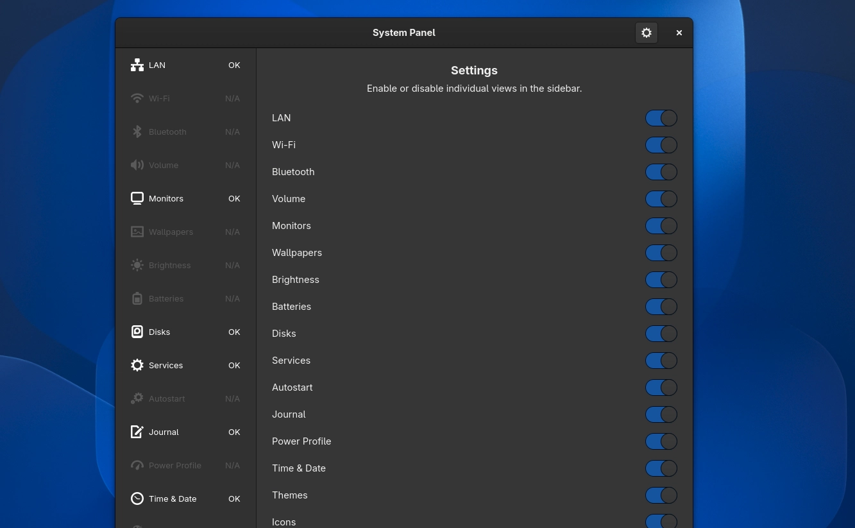Screen dimensions: 855x528
Task: Click the Power Profile gauge icon
Action: coord(137,465)
